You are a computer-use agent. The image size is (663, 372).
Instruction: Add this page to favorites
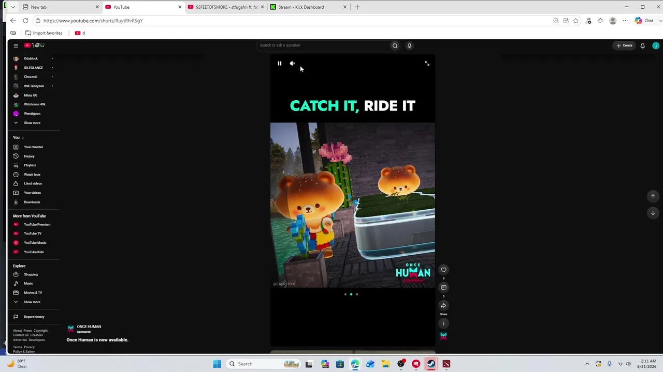[x=575, y=21]
